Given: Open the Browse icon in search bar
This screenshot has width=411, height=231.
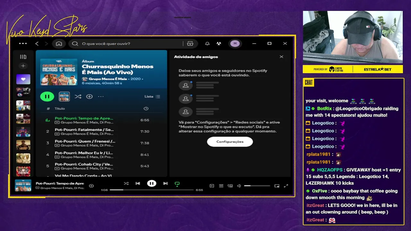Looking at the screenshot, I should tap(190, 44).
